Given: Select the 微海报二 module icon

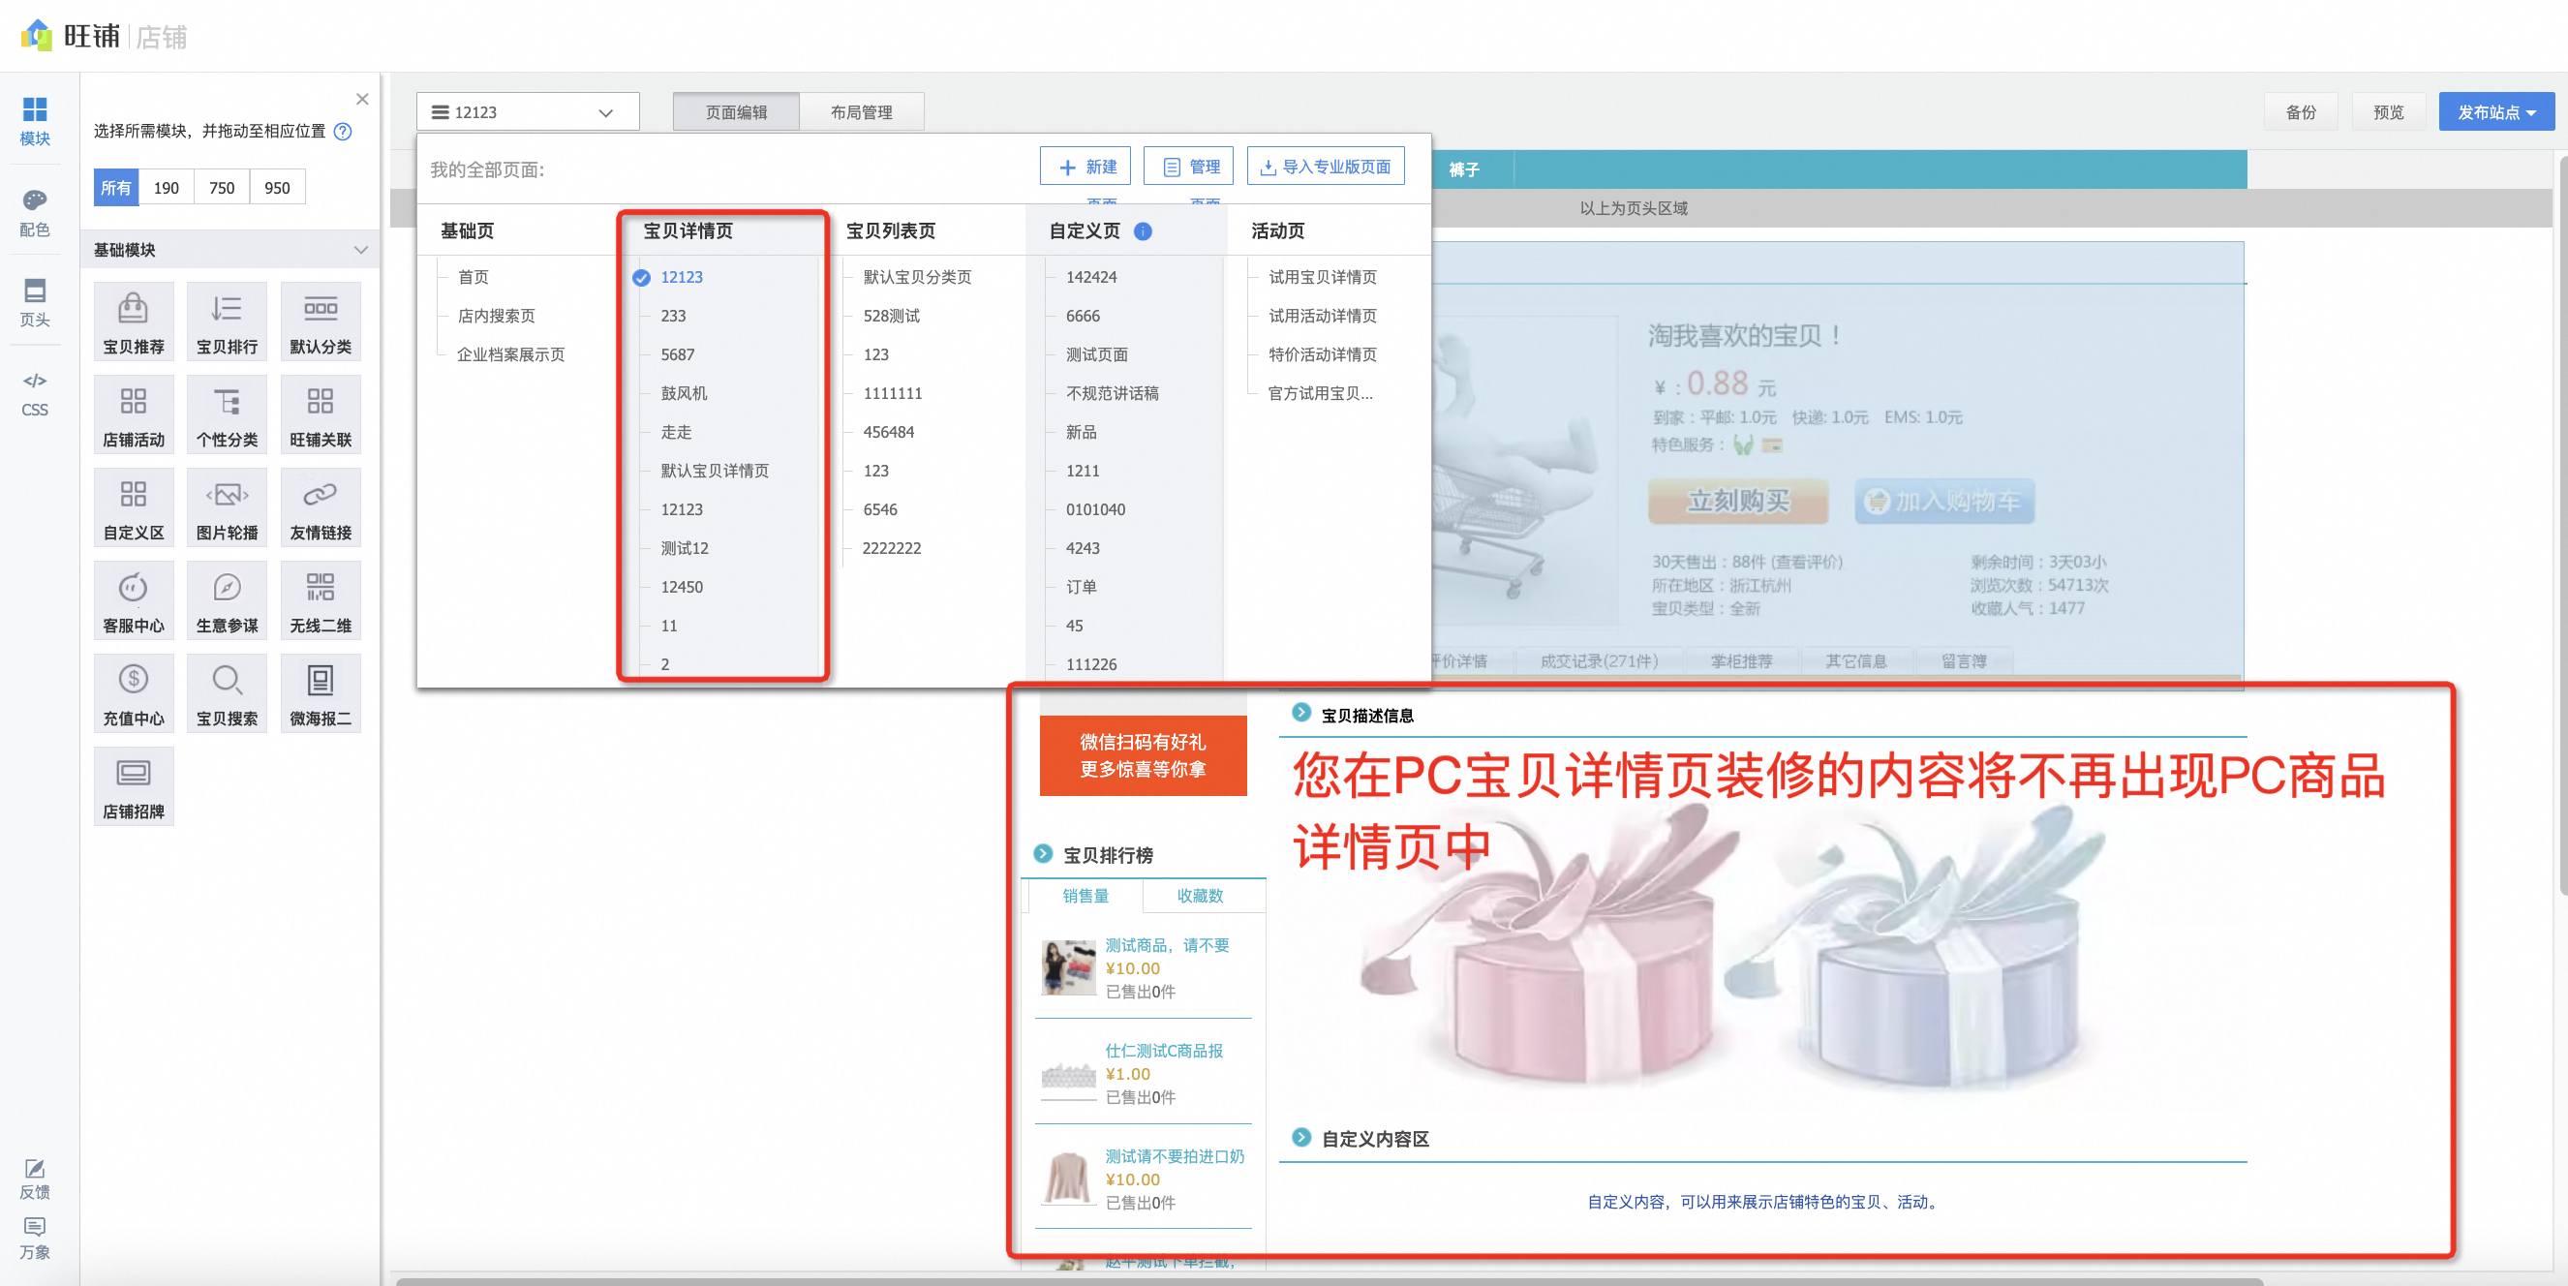Looking at the screenshot, I should (x=320, y=692).
